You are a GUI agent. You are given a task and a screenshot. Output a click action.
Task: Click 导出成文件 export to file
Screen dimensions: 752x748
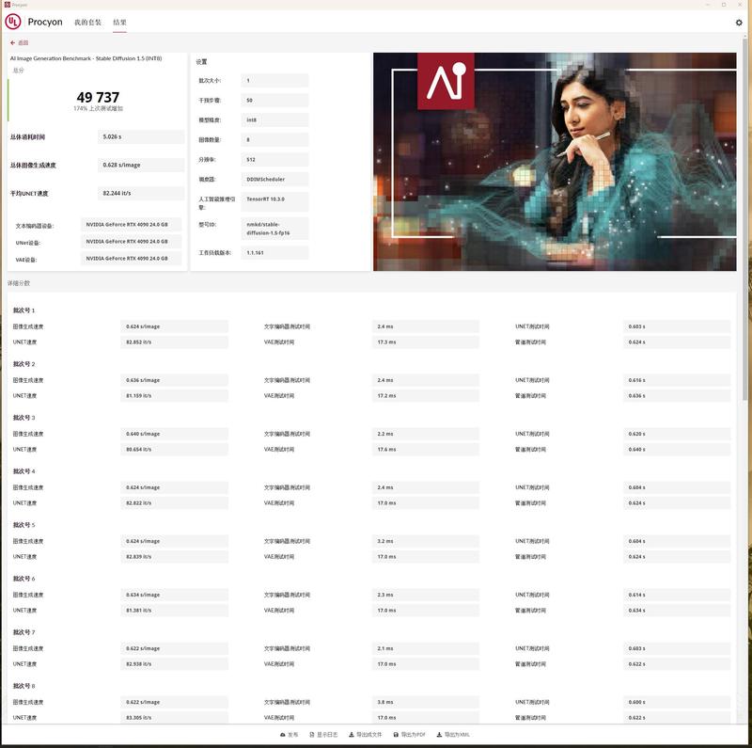pyautogui.click(x=366, y=735)
